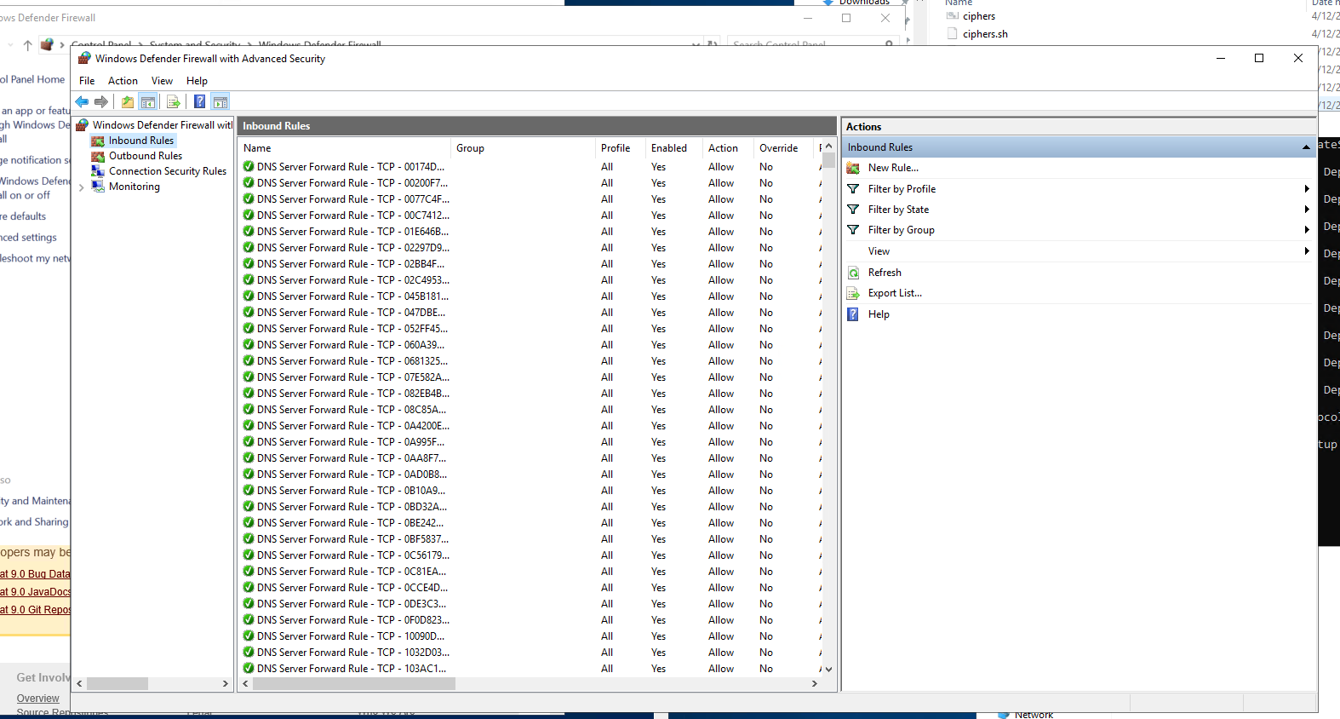Click horizontal scrollbar thumb of the rules list
Screen dimensions: 1340x719
pyautogui.click(x=354, y=684)
